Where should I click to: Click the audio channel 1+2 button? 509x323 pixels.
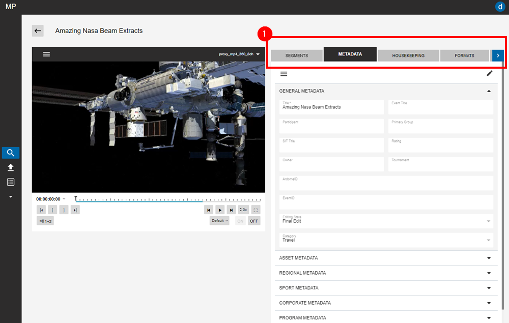(x=45, y=221)
